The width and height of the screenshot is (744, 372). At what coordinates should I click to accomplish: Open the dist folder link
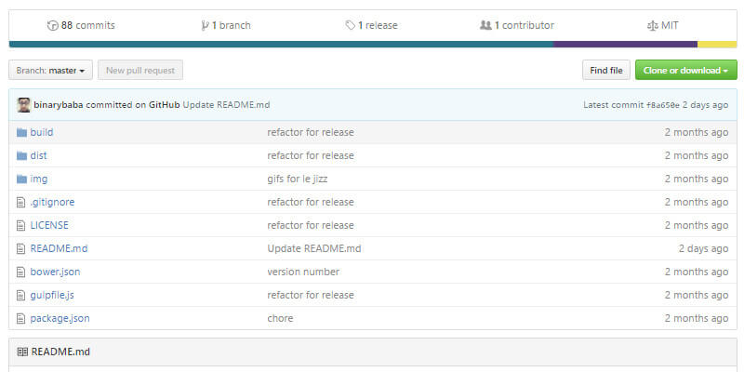(x=39, y=155)
